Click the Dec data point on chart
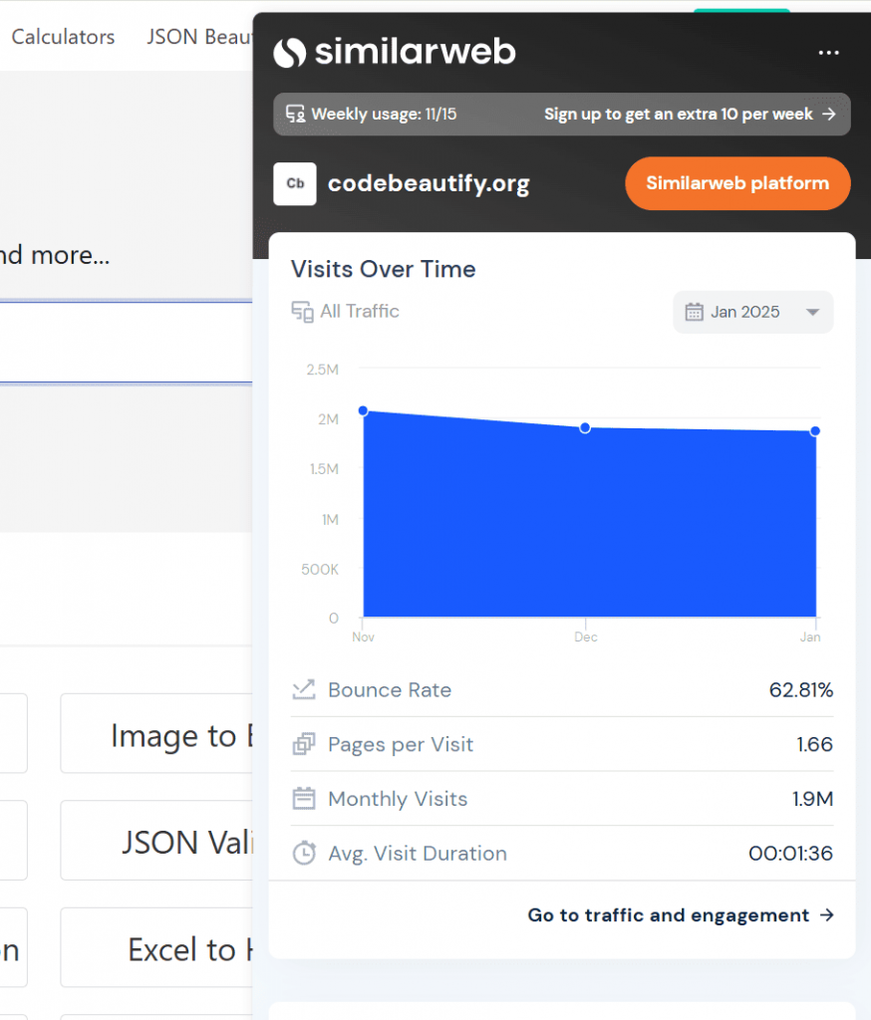Screen dimensions: 871x1020 point(585,427)
